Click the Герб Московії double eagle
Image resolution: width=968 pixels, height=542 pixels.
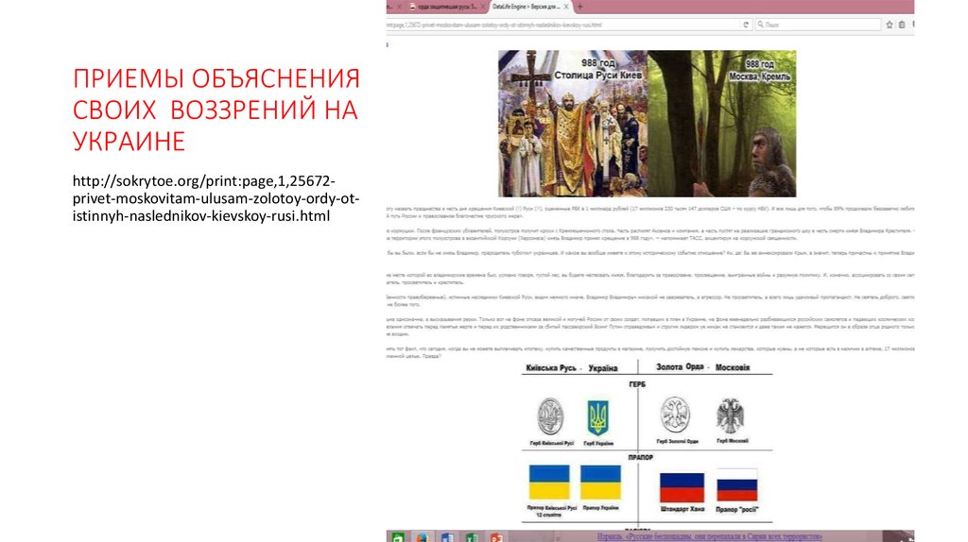[x=731, y=416]
